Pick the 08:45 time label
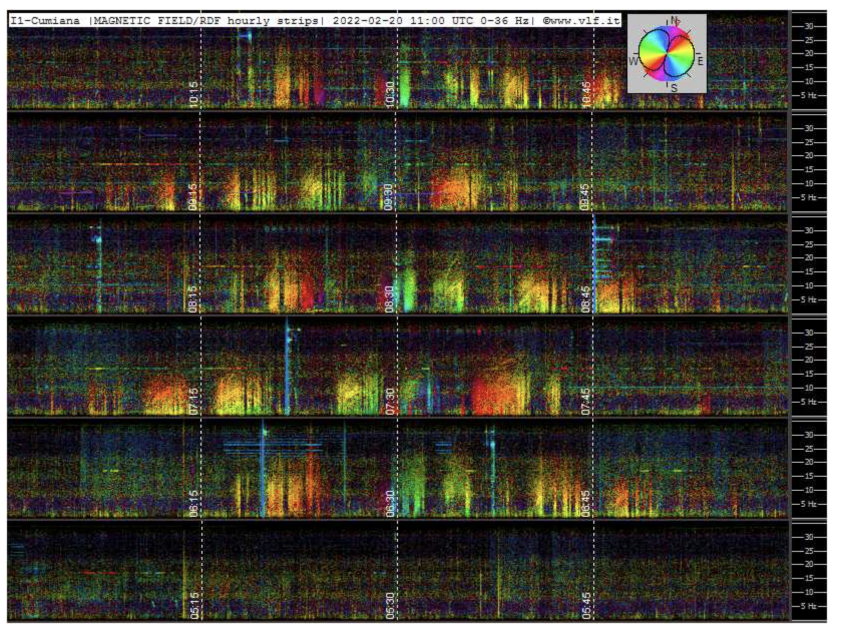853x637 pixels. tap(586, 299)
